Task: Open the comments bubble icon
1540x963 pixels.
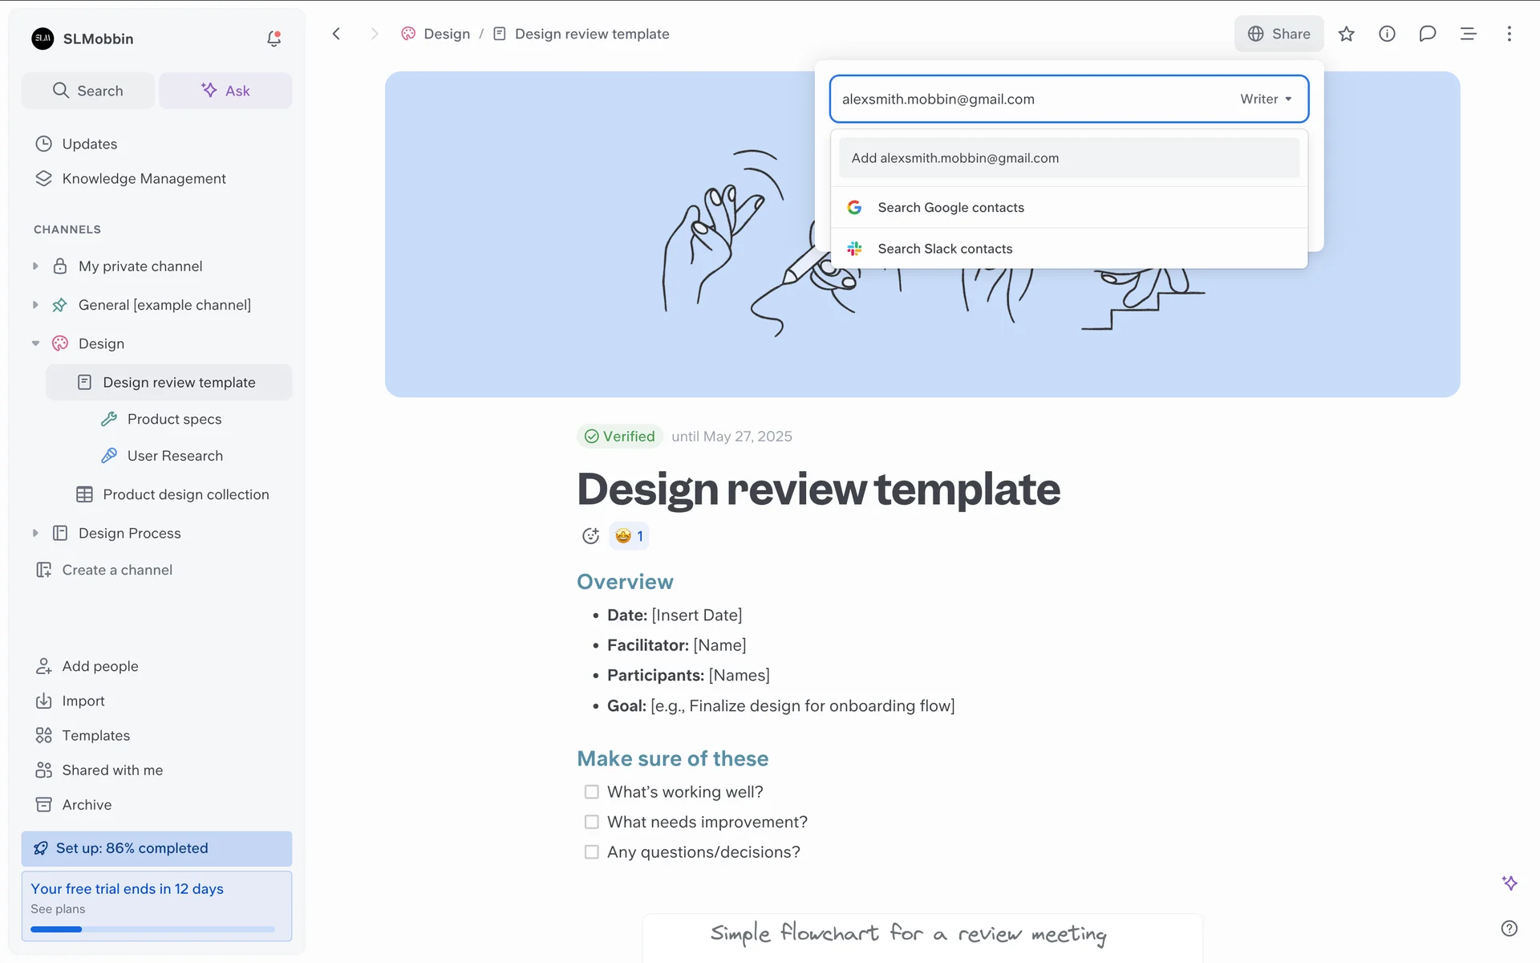Action: click(1427, 34)
